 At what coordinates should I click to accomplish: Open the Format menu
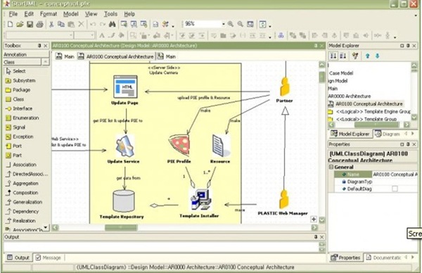[x=49, y=14]
